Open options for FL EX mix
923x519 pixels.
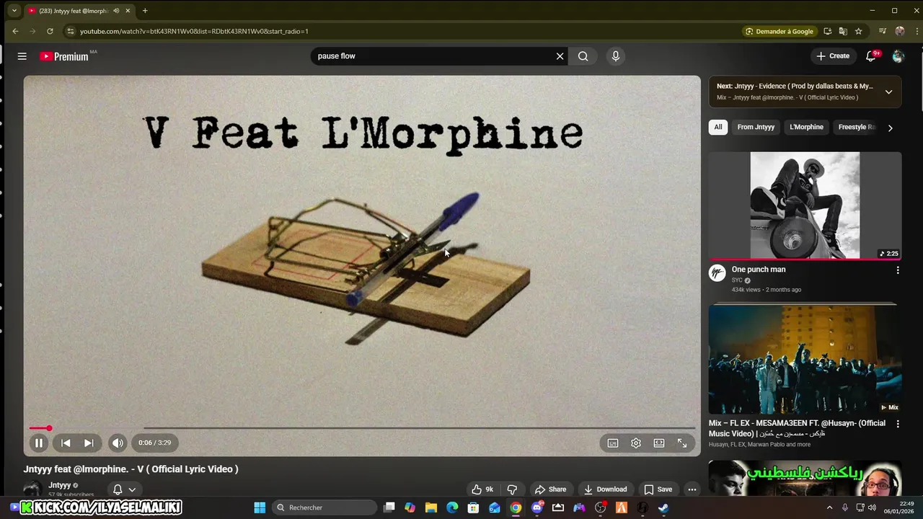coord(898,425)
